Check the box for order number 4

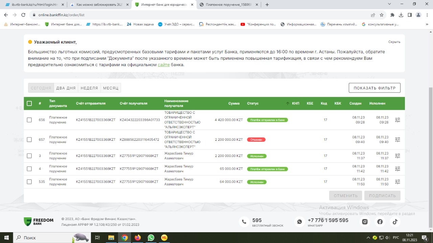click(29, 169)
